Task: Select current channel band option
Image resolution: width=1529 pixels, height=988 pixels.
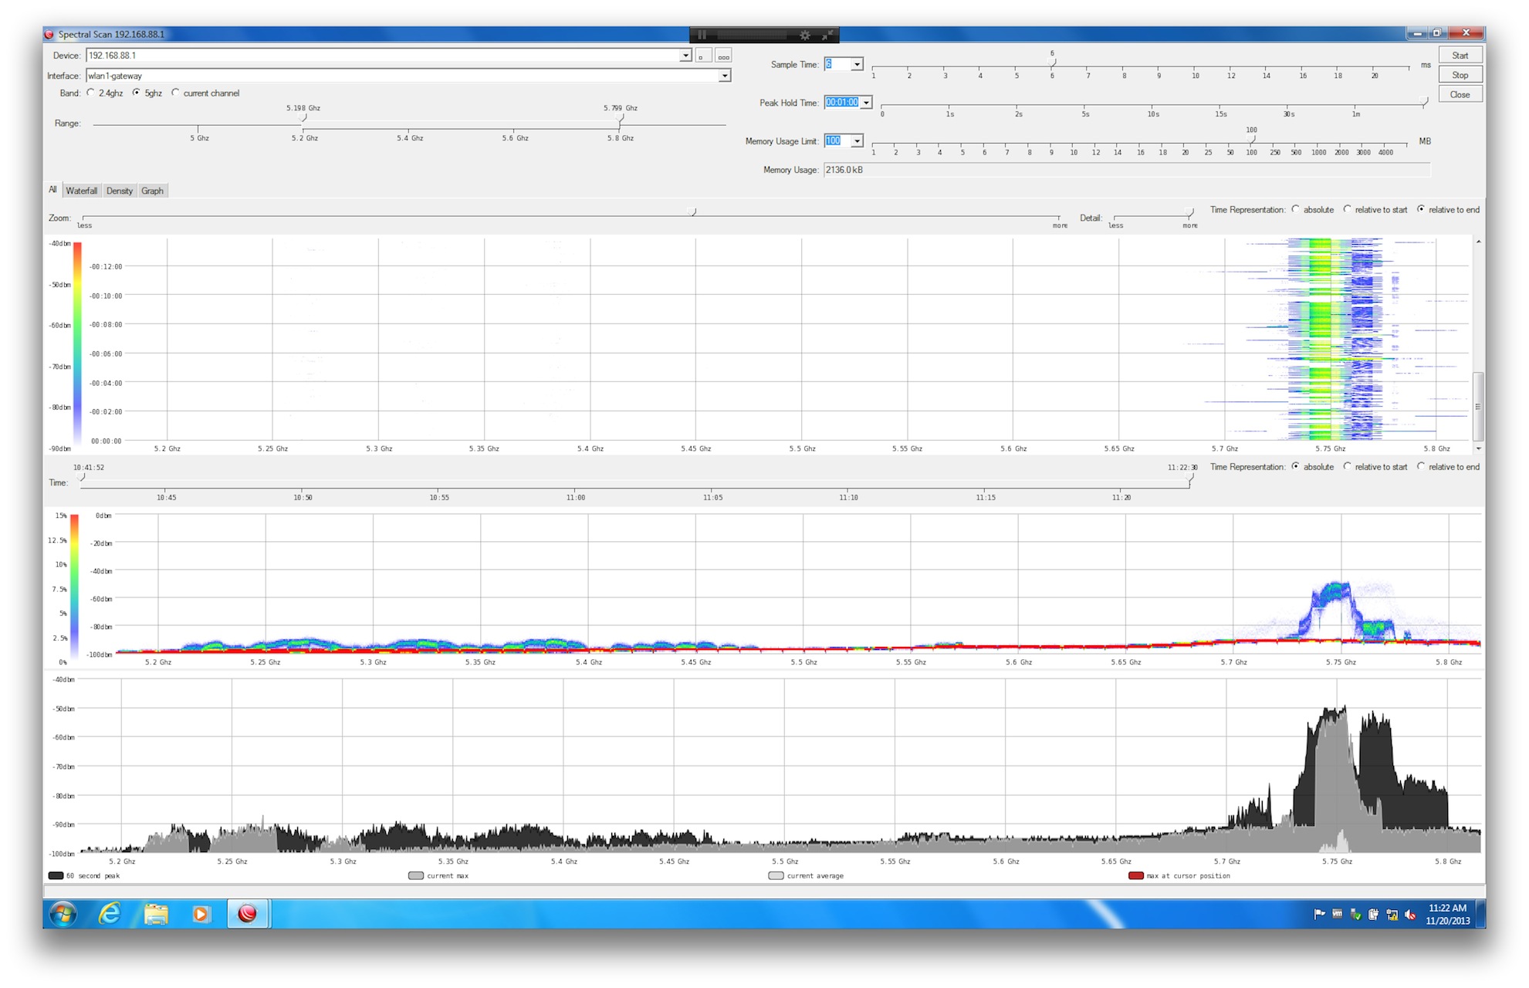Action: point(176,93)
